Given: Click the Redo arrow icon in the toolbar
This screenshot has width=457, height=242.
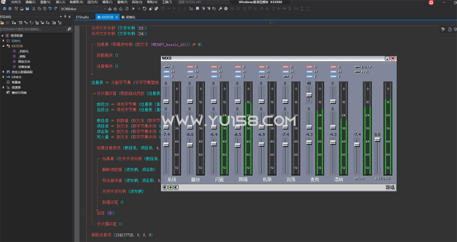Looking at the screenshot, I should 55,9.
